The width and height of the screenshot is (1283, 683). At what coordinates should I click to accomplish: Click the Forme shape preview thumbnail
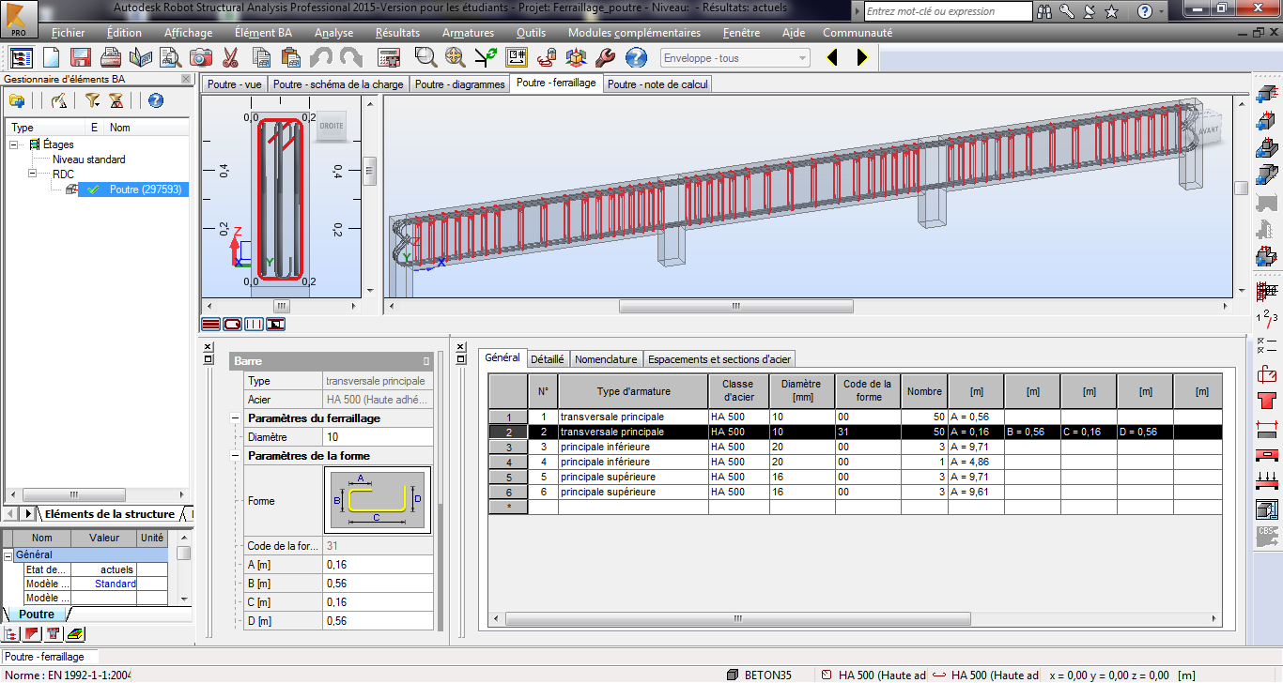tap(378, 501)
